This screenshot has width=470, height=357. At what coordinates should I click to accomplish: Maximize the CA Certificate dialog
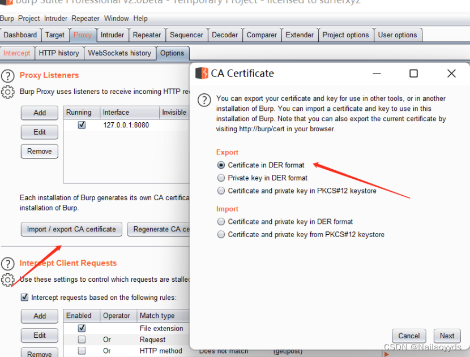point(413,74)
